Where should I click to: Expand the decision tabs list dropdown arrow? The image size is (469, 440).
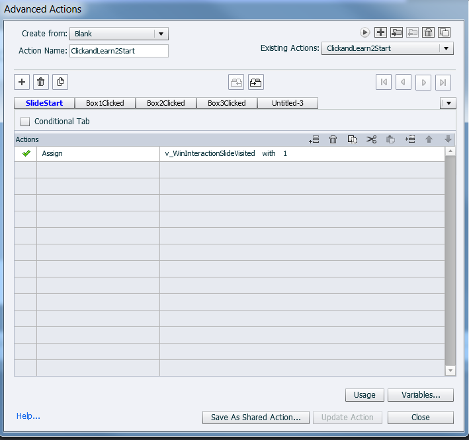click(x=448, y=103)
